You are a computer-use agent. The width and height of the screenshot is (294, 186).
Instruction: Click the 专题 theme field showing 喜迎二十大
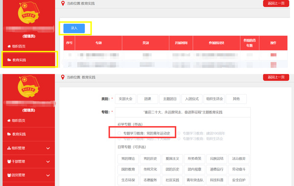[x=183, y=112]
